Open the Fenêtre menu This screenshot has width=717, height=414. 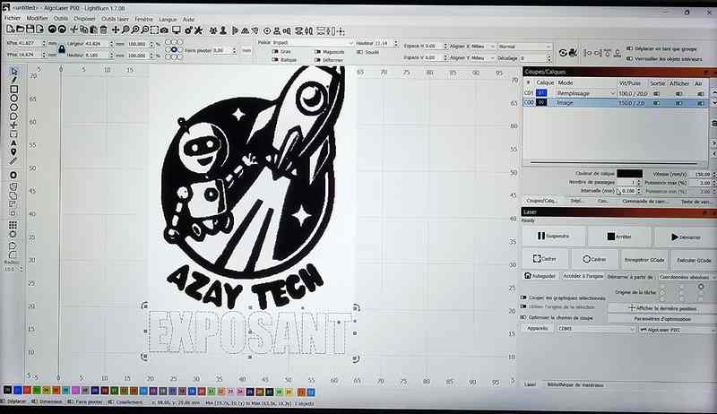pos(143,19)
